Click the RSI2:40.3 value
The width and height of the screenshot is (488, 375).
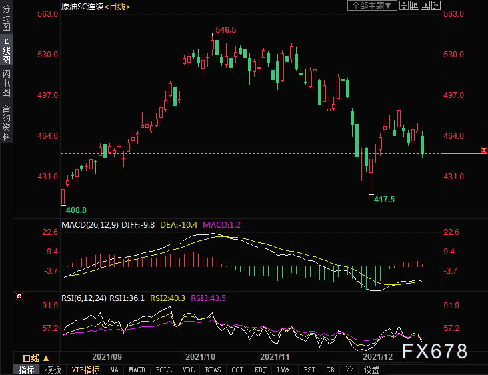pos(168,298)
